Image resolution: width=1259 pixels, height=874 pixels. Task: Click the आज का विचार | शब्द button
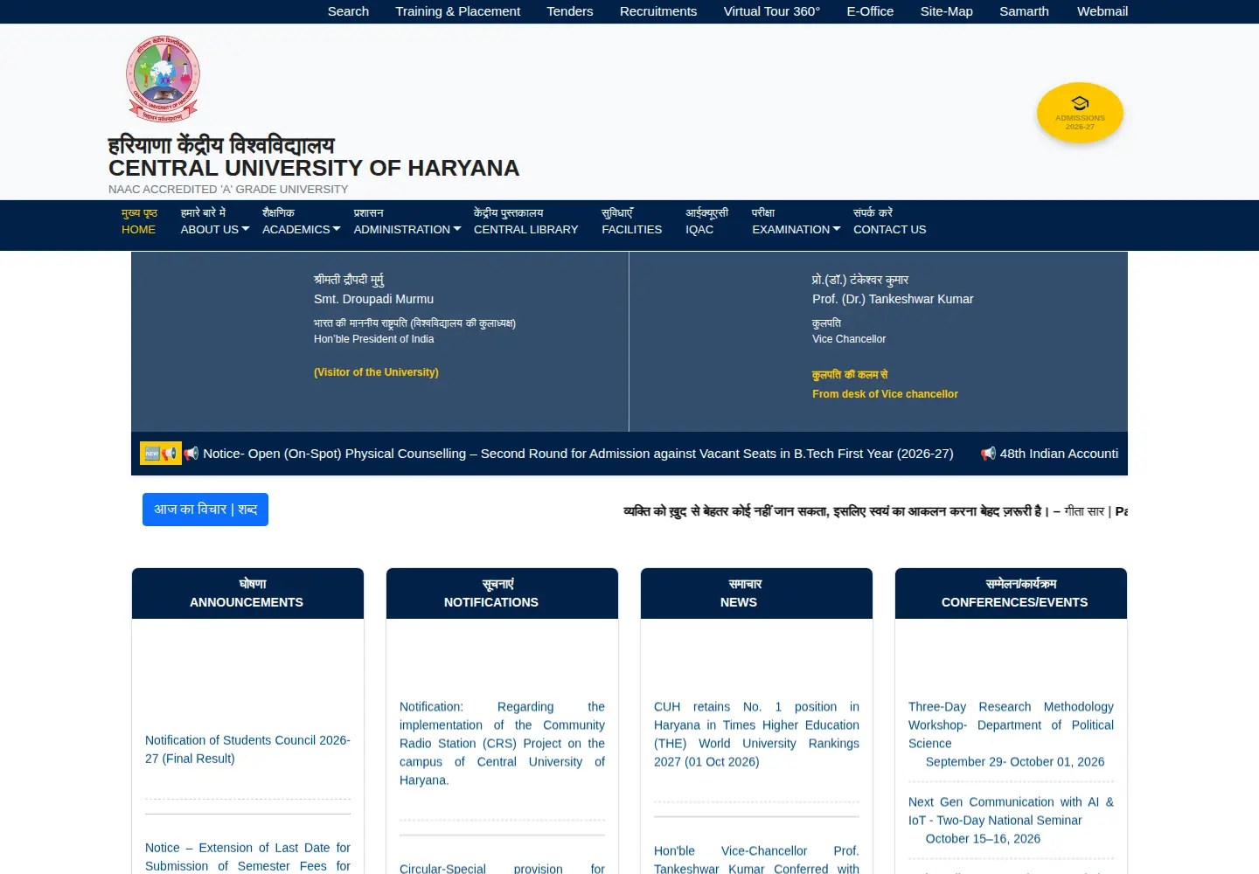coord(205,510)
